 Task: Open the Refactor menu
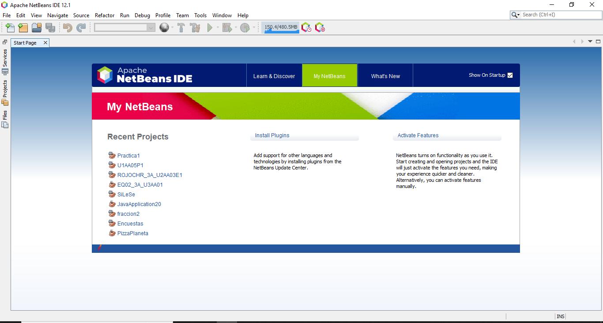pos(105,15)
